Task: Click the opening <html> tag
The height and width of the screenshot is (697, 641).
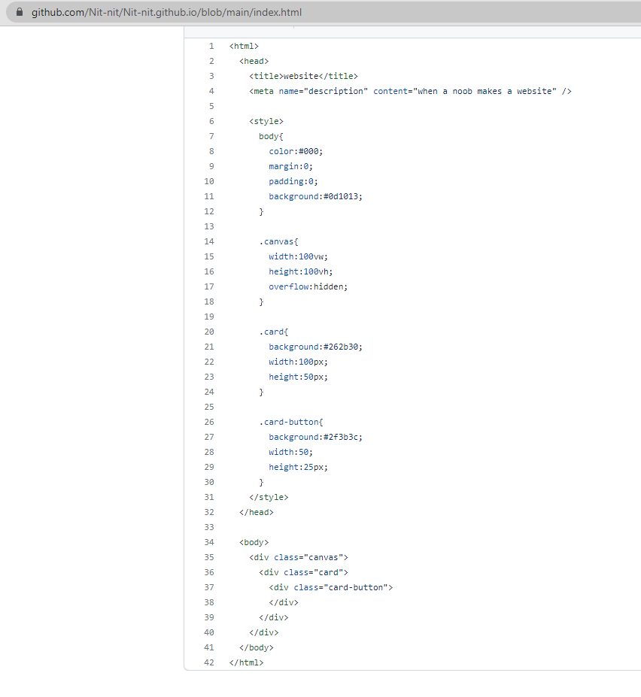Action: tap(244, 46)
